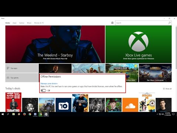Open the Top apps button
Image resolution: width=177 pixels, height=133 pixels.
click(x=22, y=68)
